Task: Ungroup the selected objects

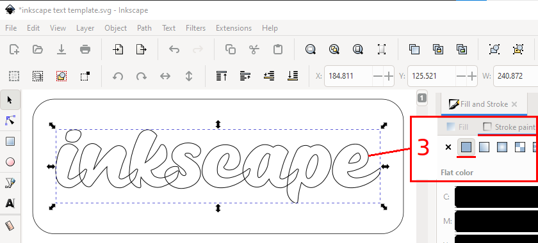Action: pyautogui.click(x=518, y=49)
